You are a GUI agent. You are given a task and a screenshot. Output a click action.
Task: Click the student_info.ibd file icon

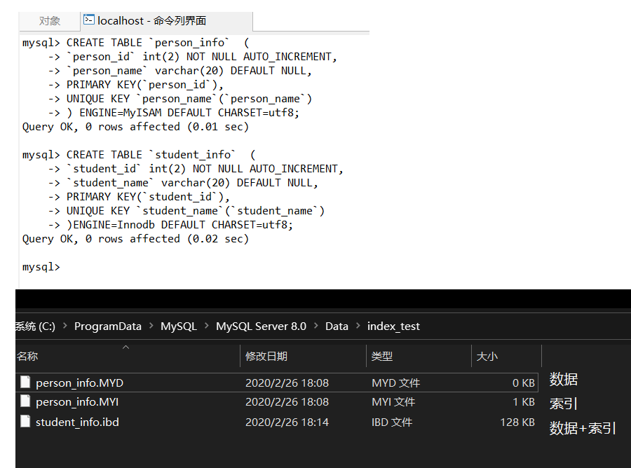[26, 422]
